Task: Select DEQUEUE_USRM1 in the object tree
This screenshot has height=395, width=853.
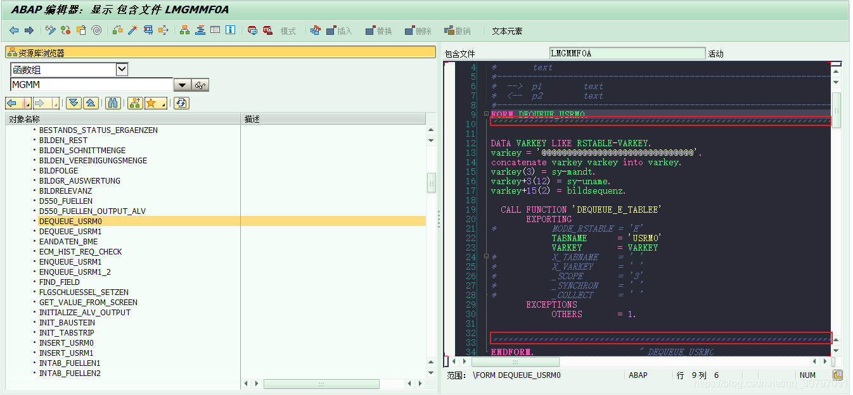Action: click(x=70, y=232)
